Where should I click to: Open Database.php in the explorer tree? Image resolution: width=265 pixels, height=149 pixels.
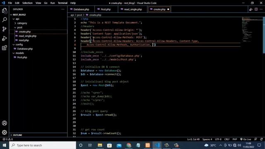[25, 49]
